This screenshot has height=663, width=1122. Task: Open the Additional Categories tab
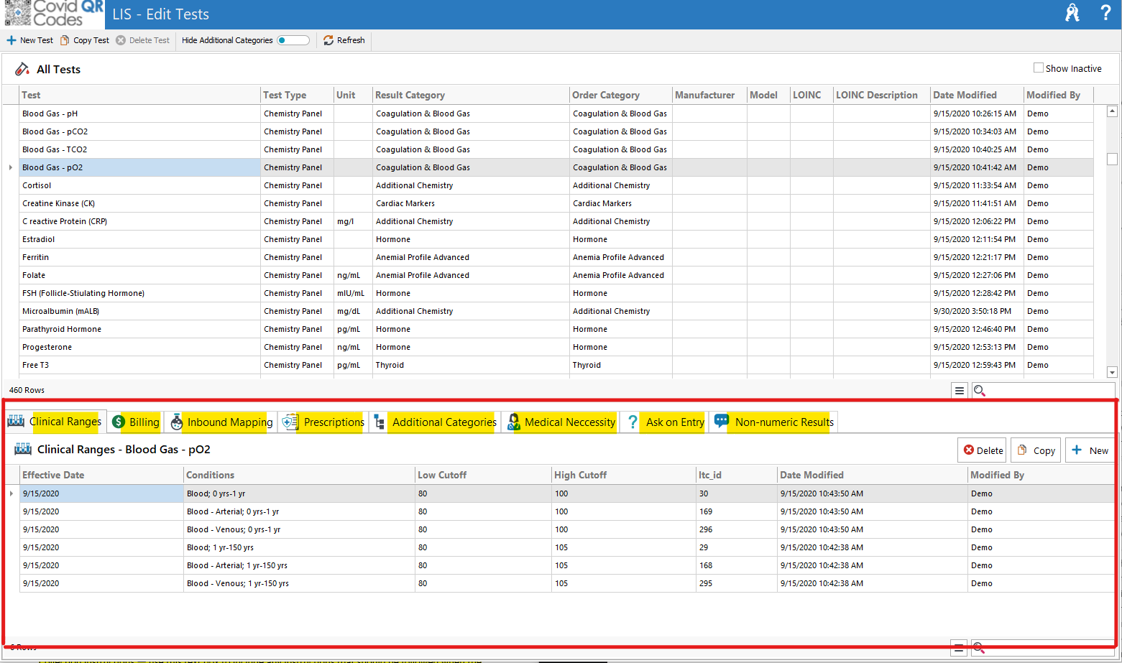(x=435, y=422)
